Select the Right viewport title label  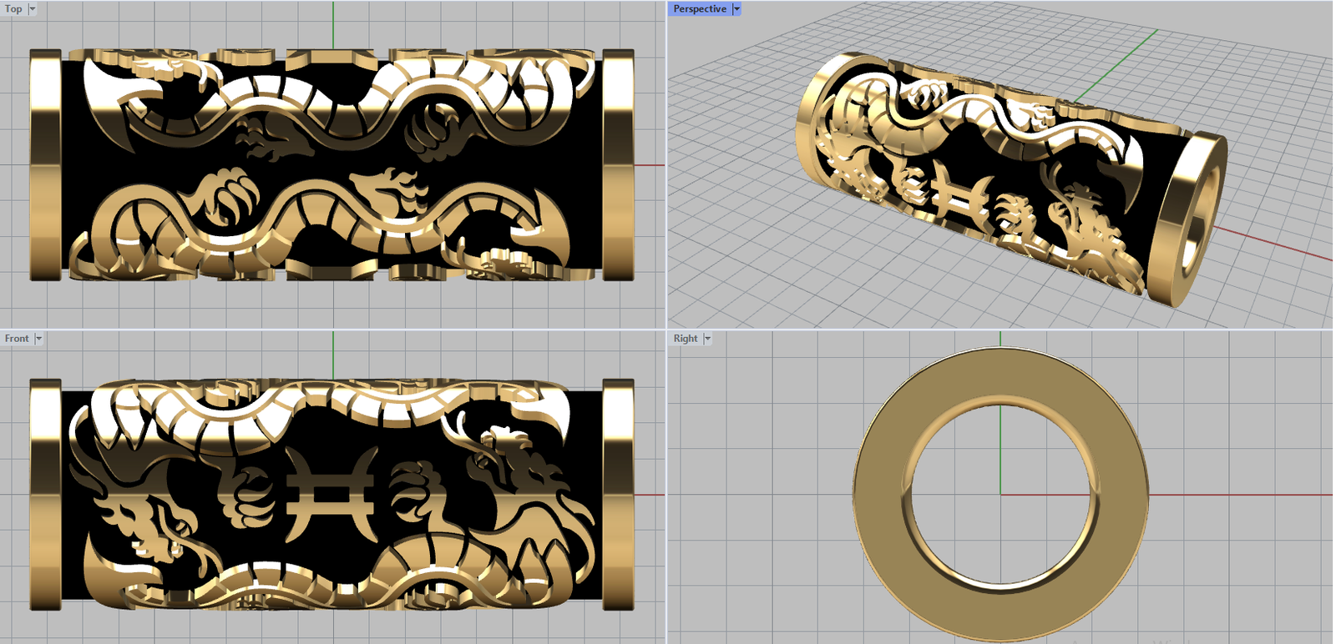(x=685, y=339)
